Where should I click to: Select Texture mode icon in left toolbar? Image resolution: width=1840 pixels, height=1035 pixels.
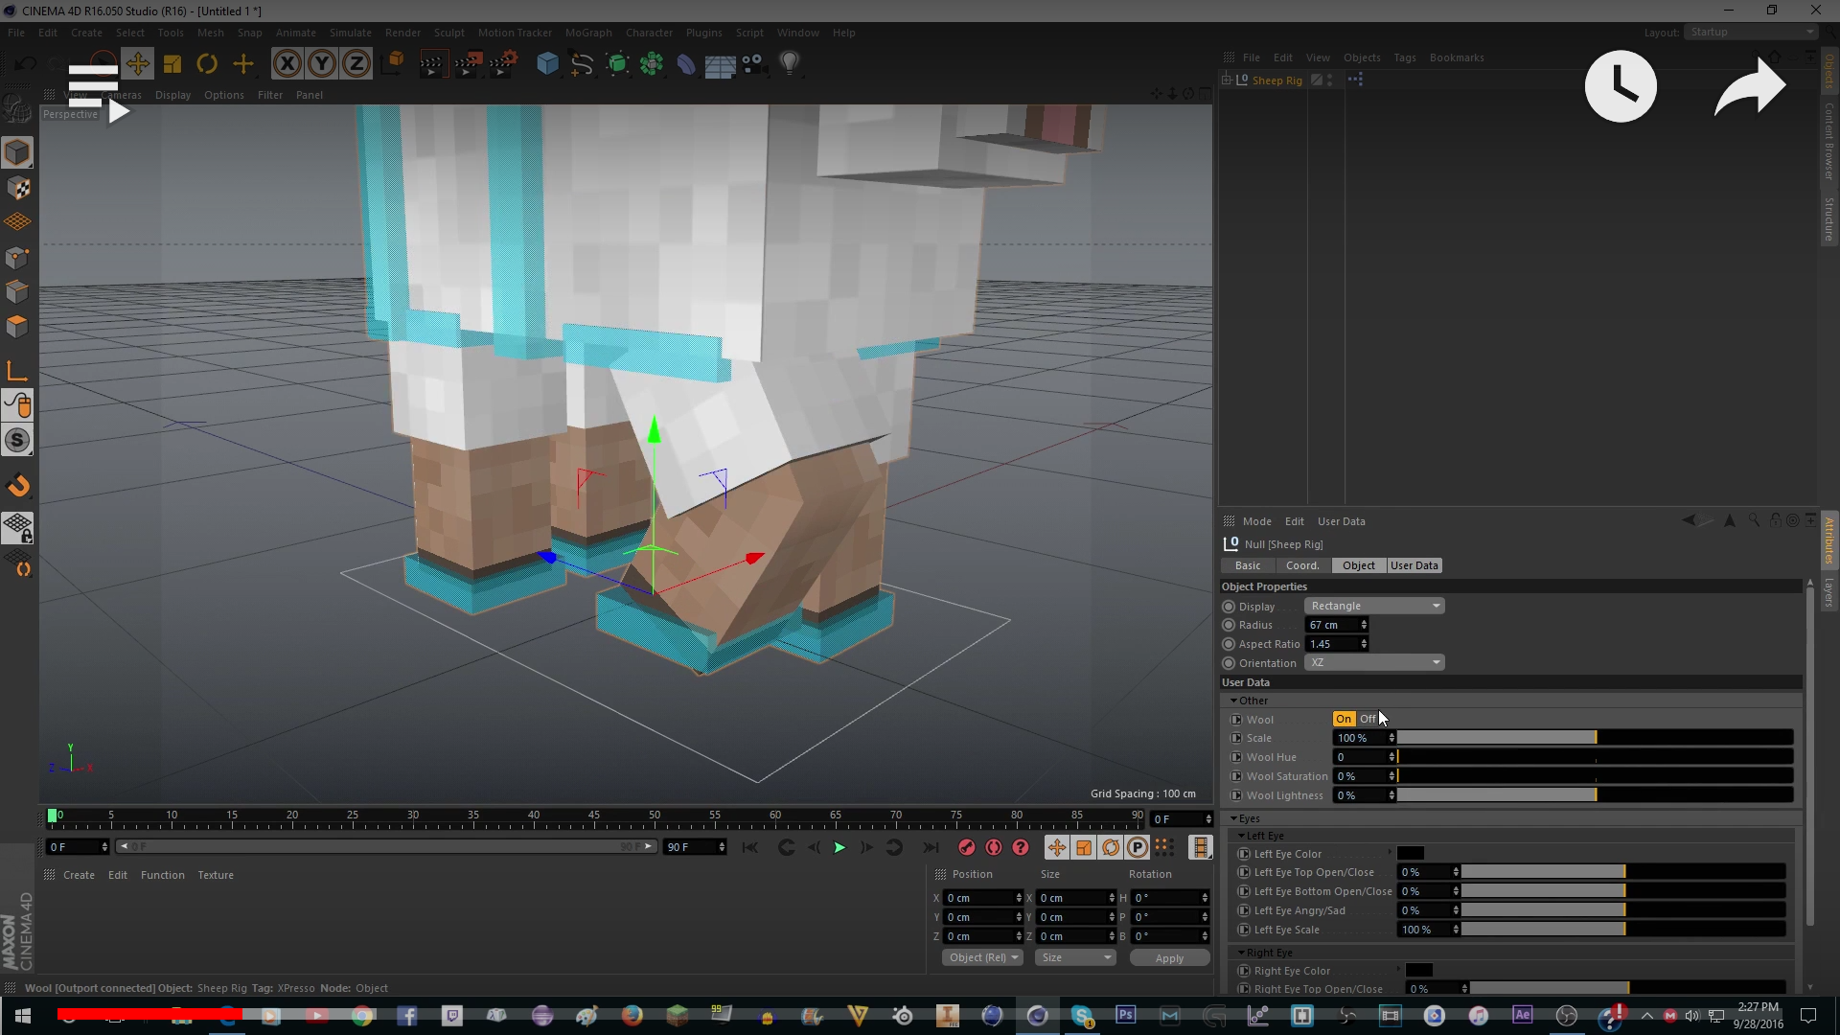click(x=17, y=188)
